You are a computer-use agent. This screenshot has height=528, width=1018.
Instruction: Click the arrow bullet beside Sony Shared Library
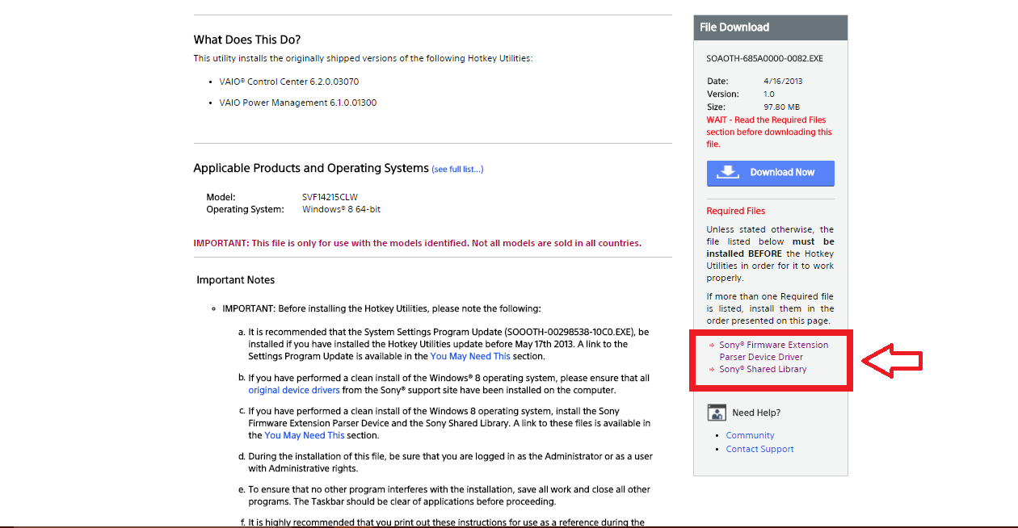click(712, 370)
